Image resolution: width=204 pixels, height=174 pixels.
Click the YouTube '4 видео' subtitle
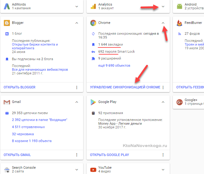(104, 171)
